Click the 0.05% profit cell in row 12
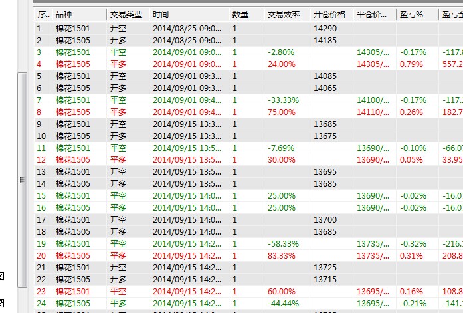Screen dimensions: 463x313 411,159
